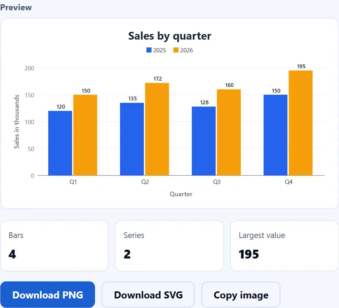This screenshot has height=308, width=339.
Task: Click the Preview heading
Action: point(16,7)
